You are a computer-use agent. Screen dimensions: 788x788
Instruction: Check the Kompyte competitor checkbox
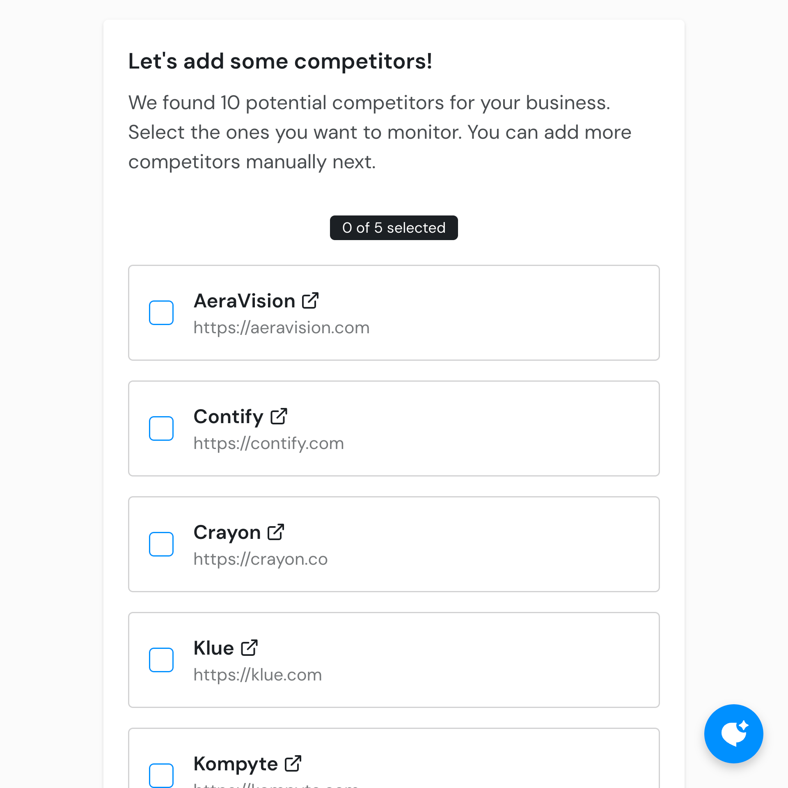point(161,775)
